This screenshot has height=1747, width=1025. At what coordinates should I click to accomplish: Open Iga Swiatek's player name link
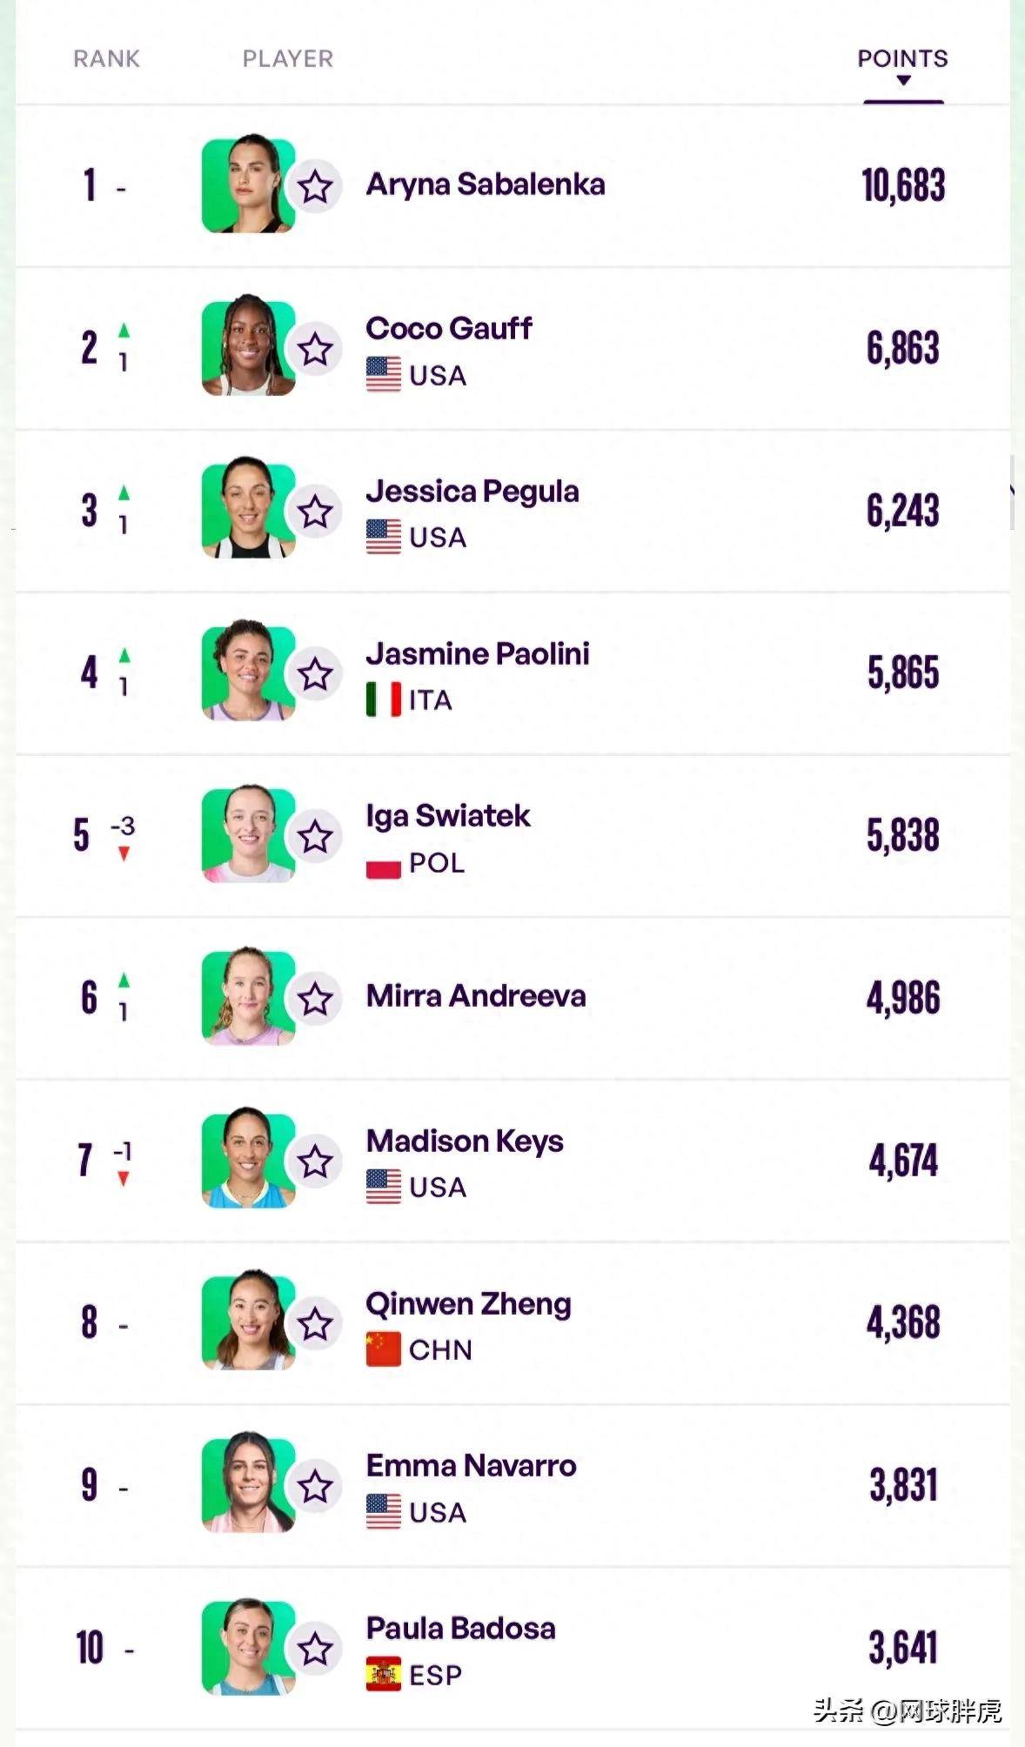(448, 816)
